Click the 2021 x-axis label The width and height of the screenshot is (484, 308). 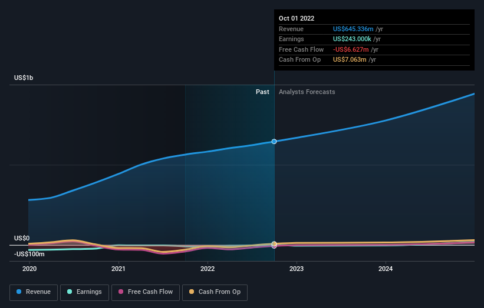coord(118,269)
